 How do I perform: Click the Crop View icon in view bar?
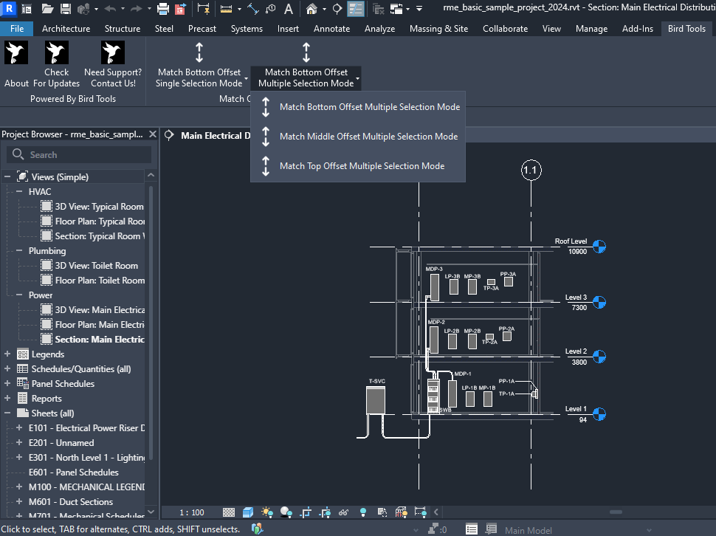[306, 512]
